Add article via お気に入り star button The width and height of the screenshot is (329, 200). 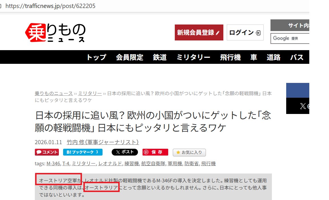189,152
